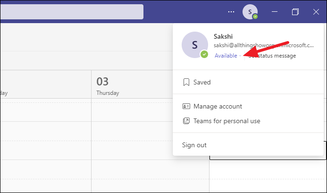The width and height of the screenshot is (327, 193).
Task: Click the Saved bookmark icon
Action: (186, 82)
